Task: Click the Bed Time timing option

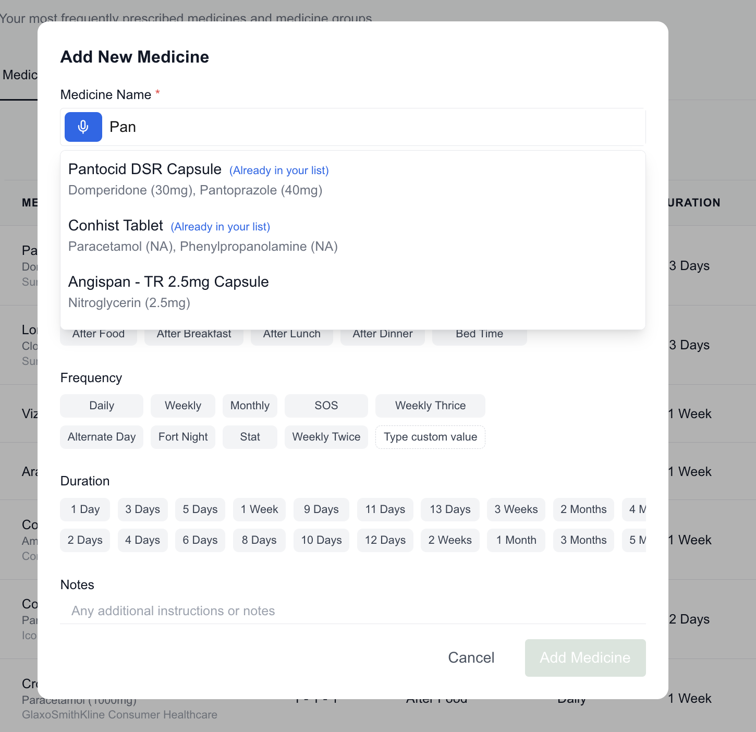Action: (x=479, y=334)
